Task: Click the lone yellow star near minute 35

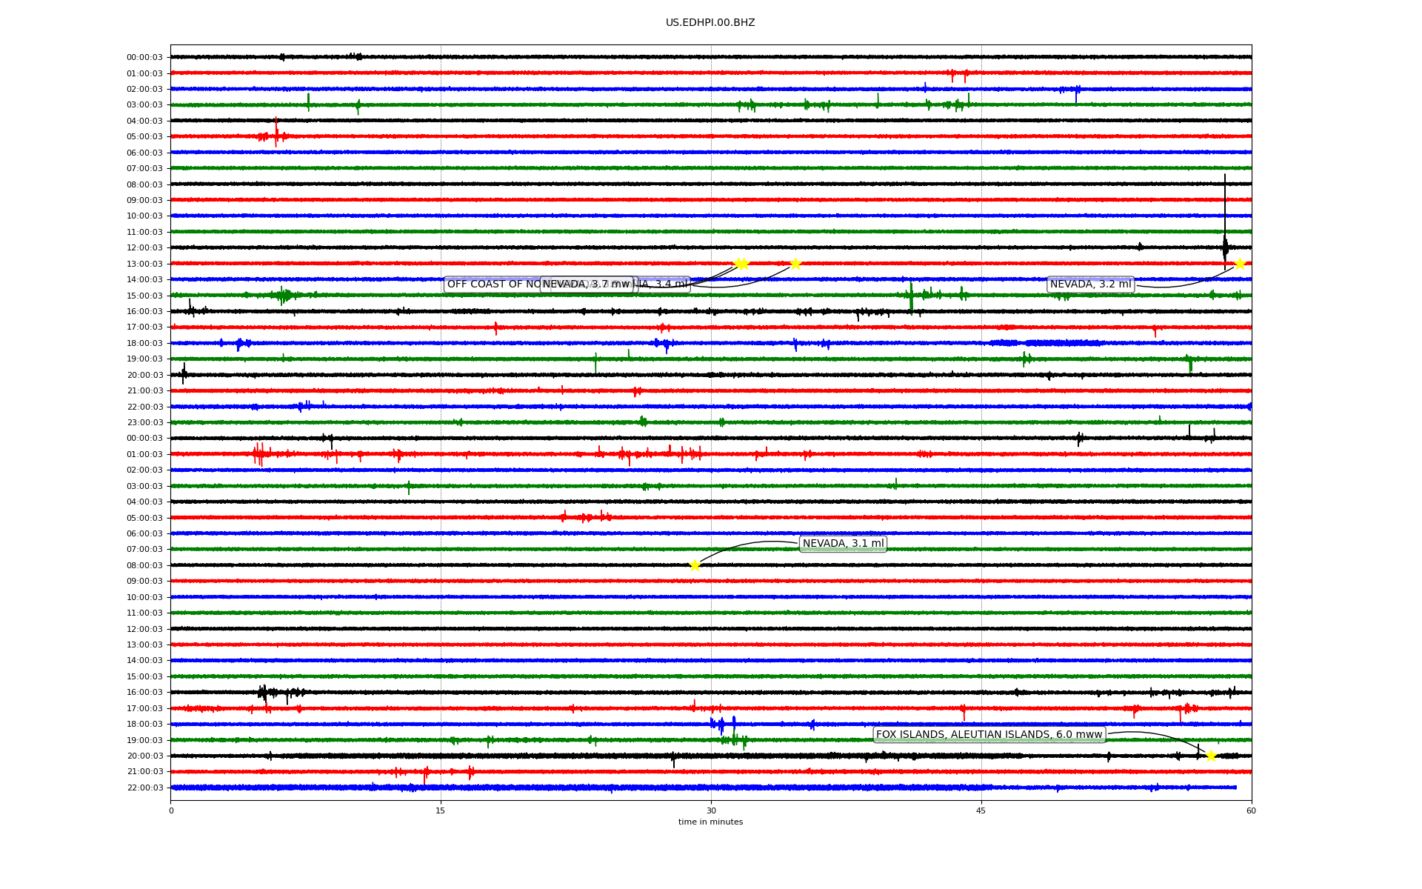Action: [x=795, y=264]
